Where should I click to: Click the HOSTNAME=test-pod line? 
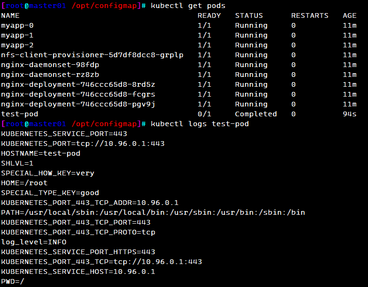41,153
